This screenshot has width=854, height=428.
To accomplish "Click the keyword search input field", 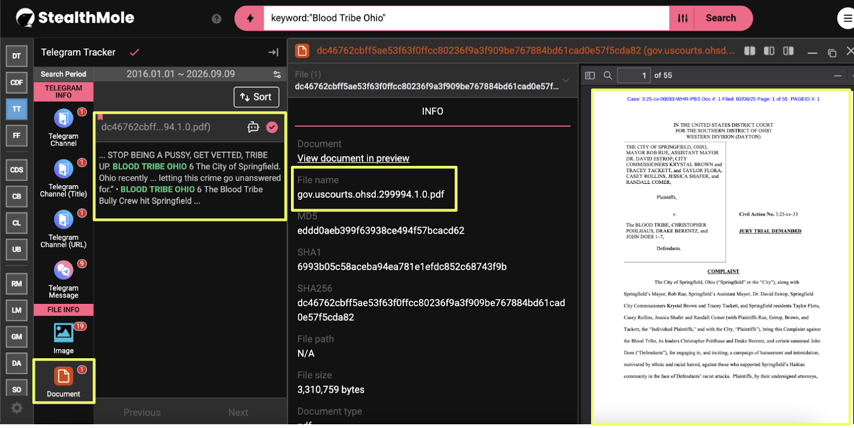I will tap(466, 18).
